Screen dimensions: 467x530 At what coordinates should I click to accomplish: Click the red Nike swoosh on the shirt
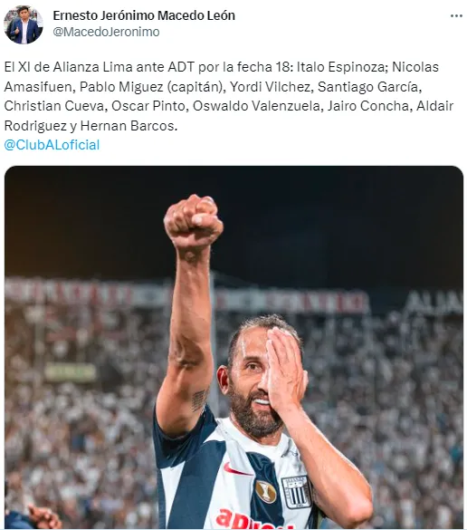tap(236, 470)
